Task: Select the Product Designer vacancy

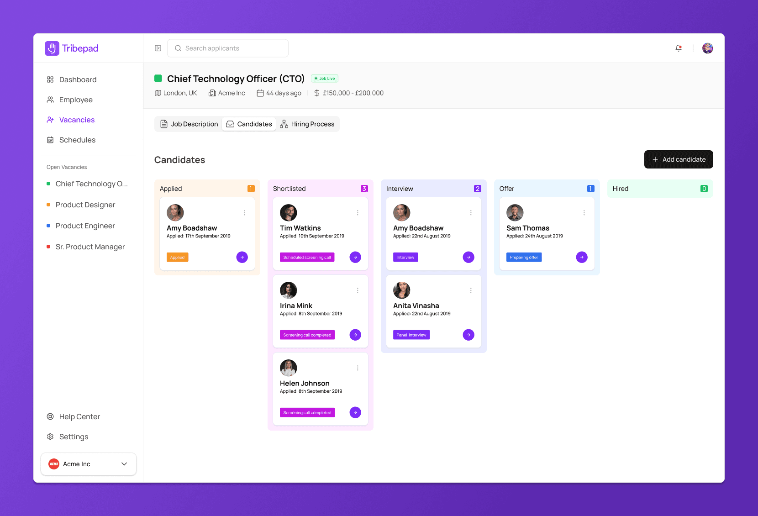Action: click(85, 205)
